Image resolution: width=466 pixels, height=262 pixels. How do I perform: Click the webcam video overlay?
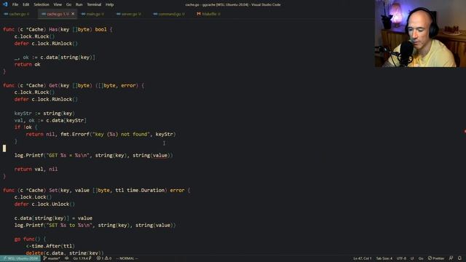click(x=420, y=33)
